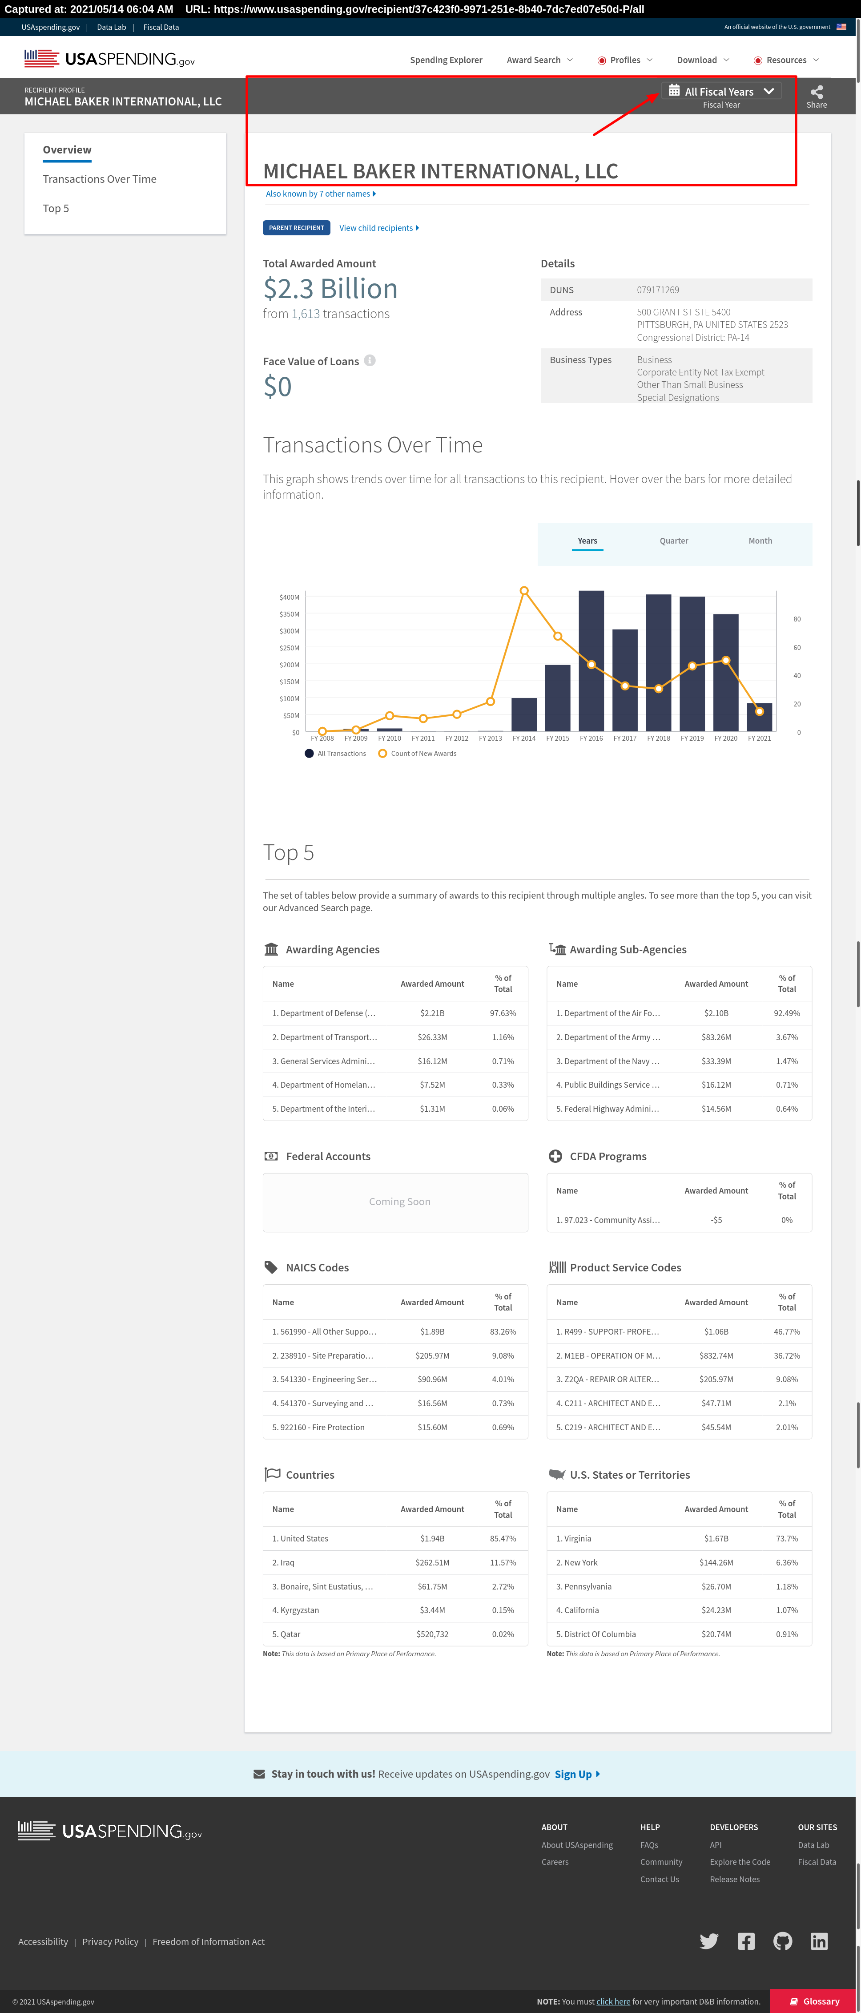Open the API developers link
861x2013 pixels.
[x=716, y=1845]
